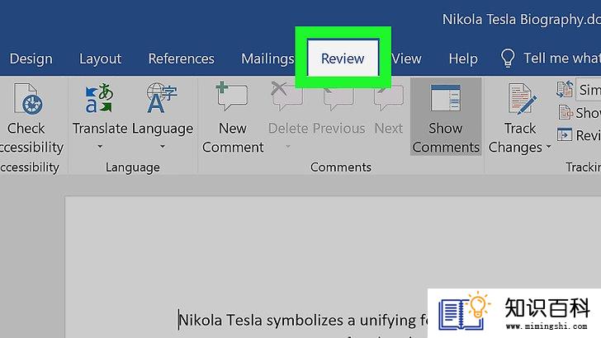Expand the Translate dropdown arrow
This screenshot has width=601, height=338.
point(100,147)
